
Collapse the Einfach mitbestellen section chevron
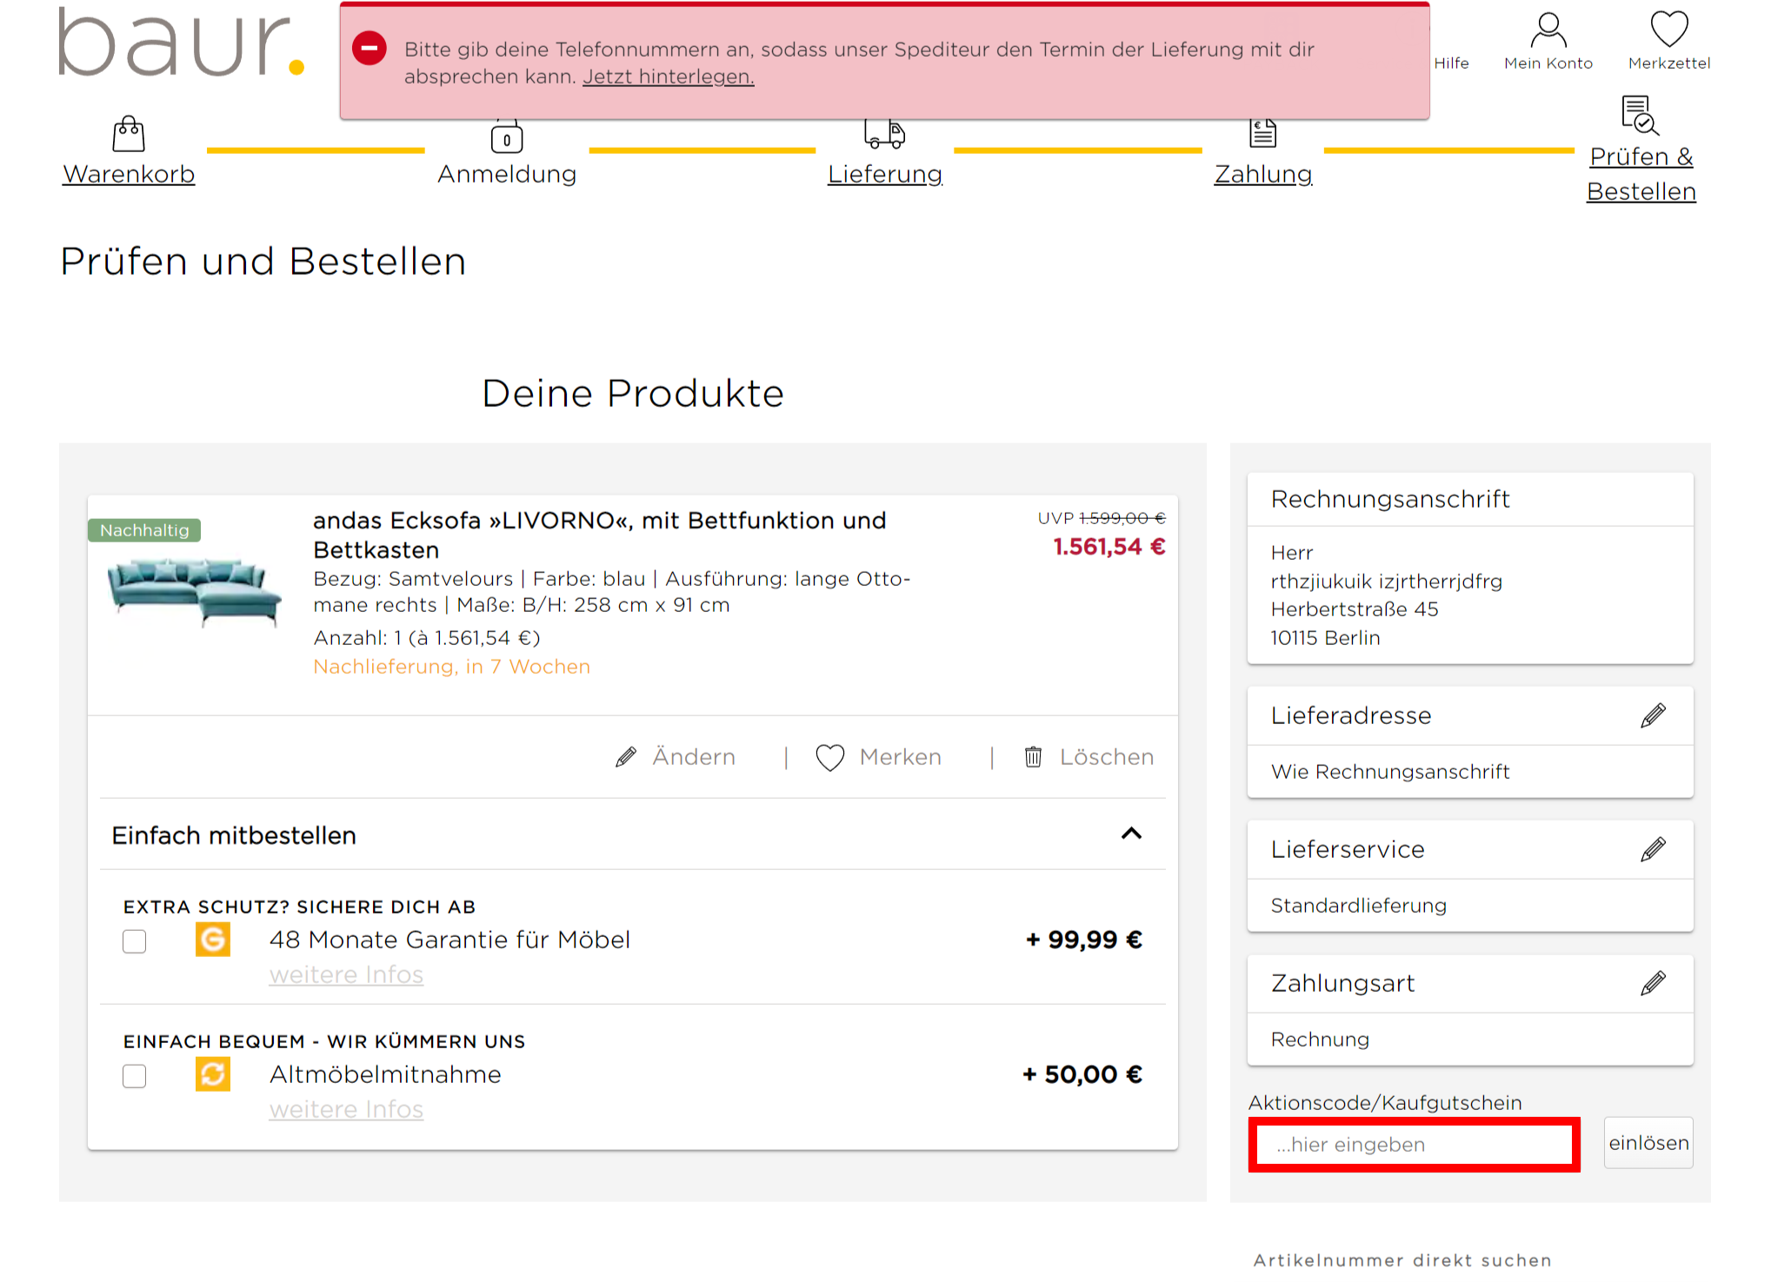[x=1131, y=834]
